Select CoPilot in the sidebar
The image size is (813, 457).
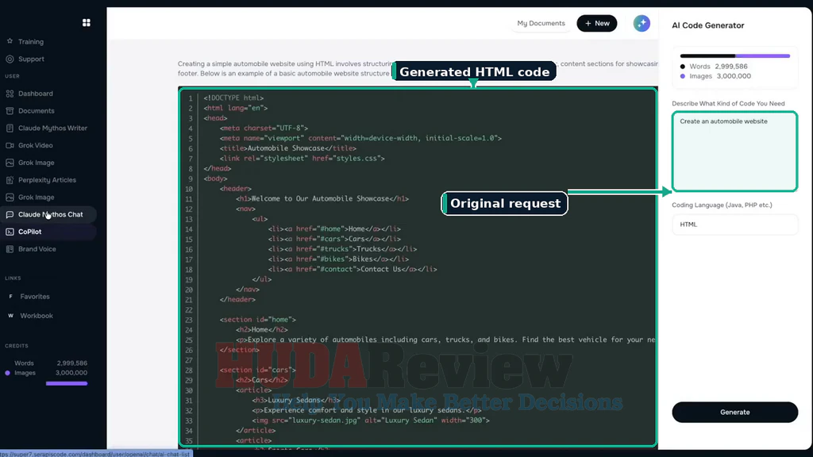click(29, 232)
